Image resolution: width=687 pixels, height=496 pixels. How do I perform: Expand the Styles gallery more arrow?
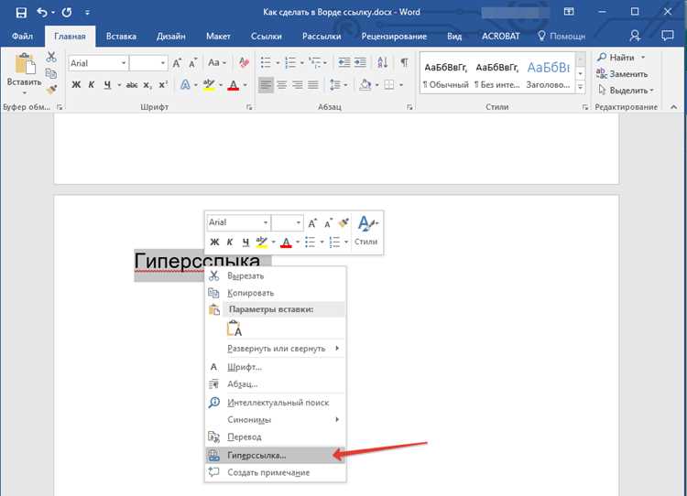click(x=581, y=88)
